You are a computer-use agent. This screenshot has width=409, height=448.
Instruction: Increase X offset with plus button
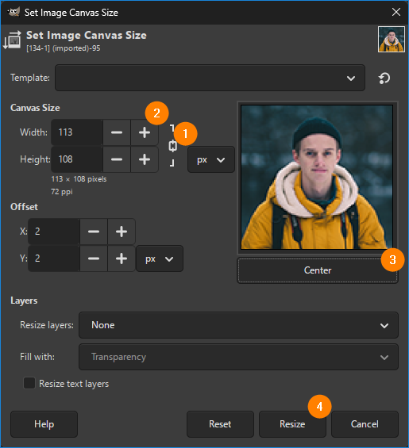[x=122, y=232]
